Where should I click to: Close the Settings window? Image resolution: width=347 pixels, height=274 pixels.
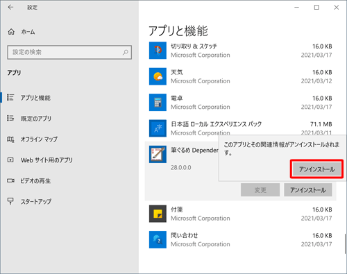coord(337,8)
